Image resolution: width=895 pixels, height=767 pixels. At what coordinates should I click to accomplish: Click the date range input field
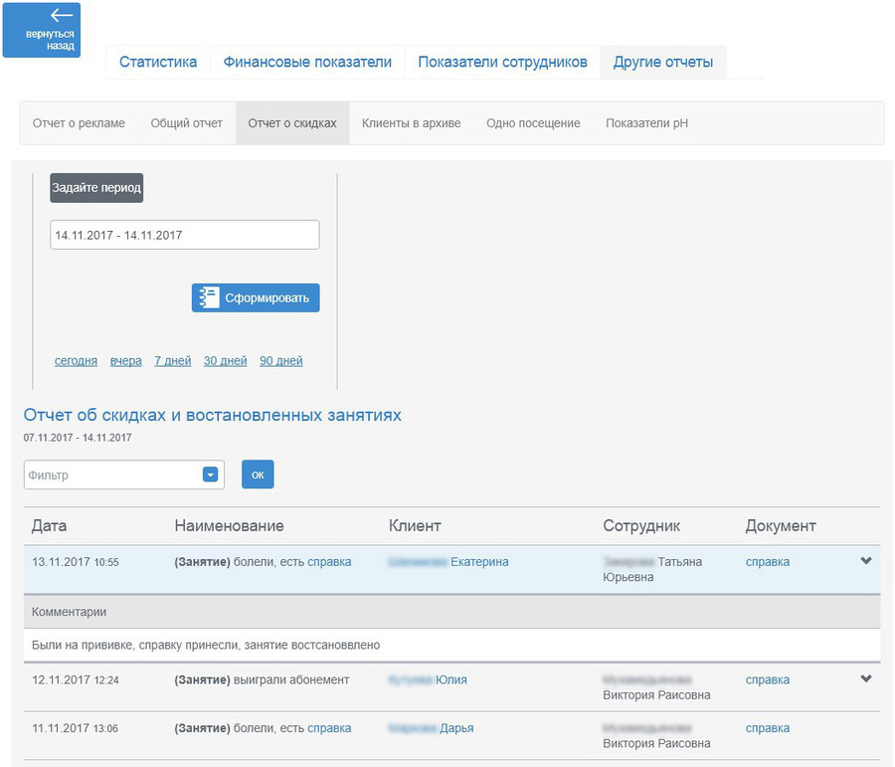coord(184,234)
